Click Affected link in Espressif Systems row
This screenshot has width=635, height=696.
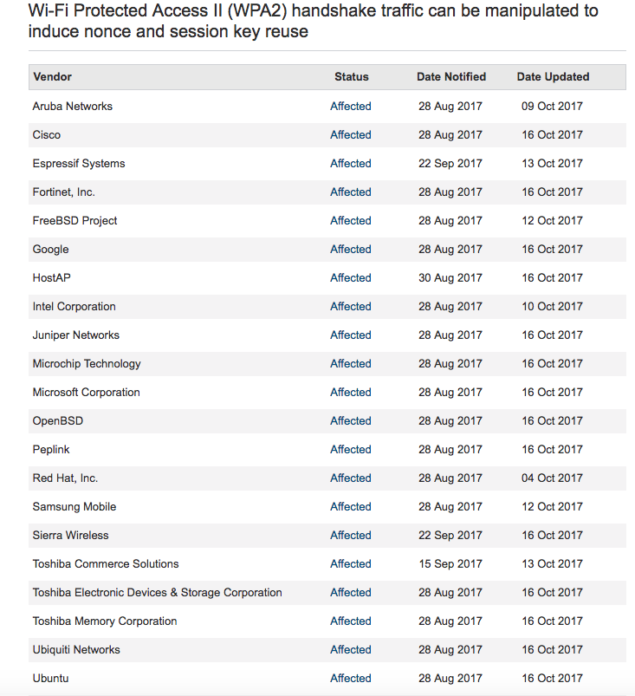350,163
